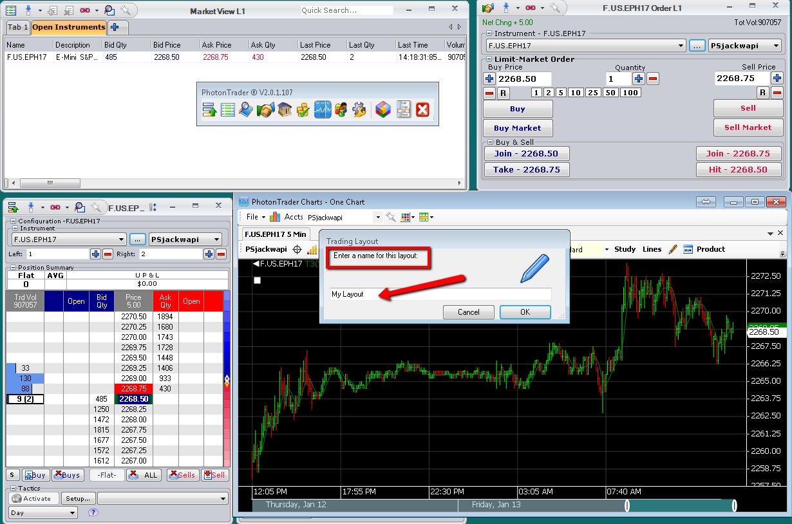Image resolution: width=792 pixels, height=524 pixels.
Task: Collapse the Buy & Sell section
Action: click(489, 142)
